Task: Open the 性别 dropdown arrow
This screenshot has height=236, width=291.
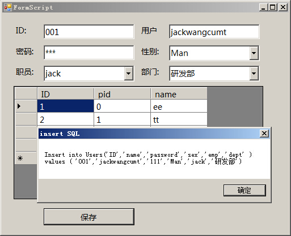Action: click(x=254, y=53)
